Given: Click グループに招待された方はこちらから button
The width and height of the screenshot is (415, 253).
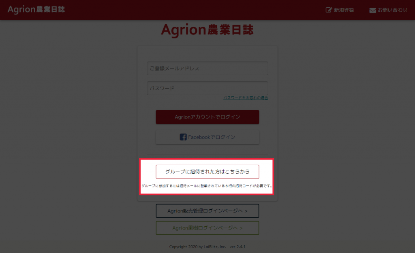Looking at the screenshot, I should [207, 172].
